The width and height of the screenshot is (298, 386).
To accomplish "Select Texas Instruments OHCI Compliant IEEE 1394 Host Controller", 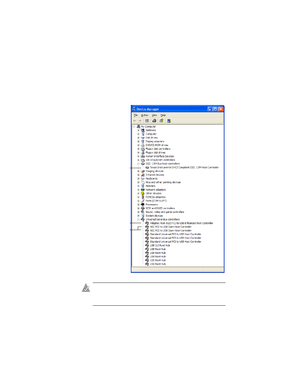I will coord(184,168).
